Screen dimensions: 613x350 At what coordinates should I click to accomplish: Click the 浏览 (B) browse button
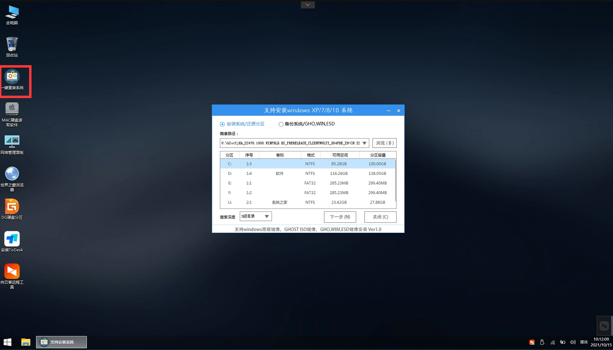384,143
